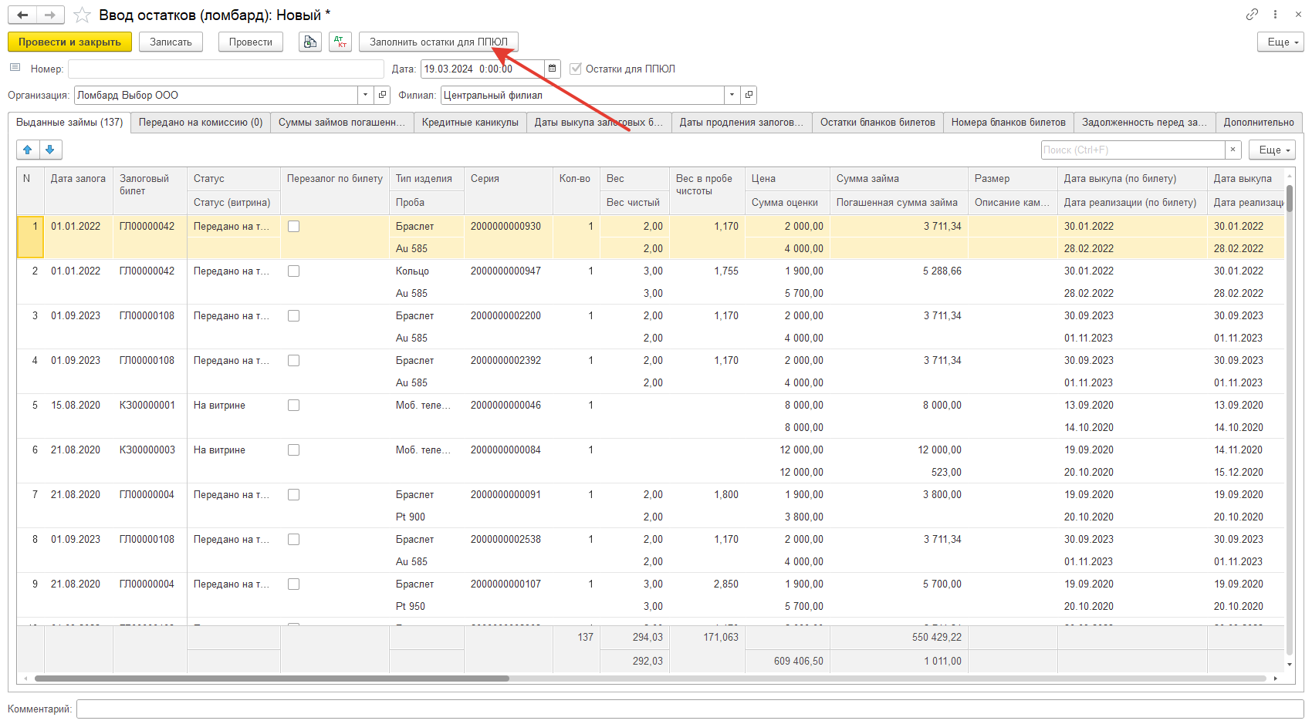Screen dimensions: 1312x724
Task: Open the Дополнительно tab
Action: [x=1259, y=123]
